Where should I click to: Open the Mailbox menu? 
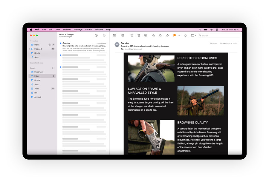pyautogui.click(x=67, y=30)
